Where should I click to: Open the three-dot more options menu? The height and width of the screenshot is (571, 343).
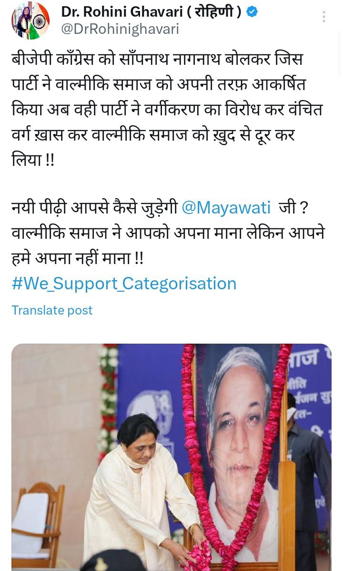tap(323, 17)
